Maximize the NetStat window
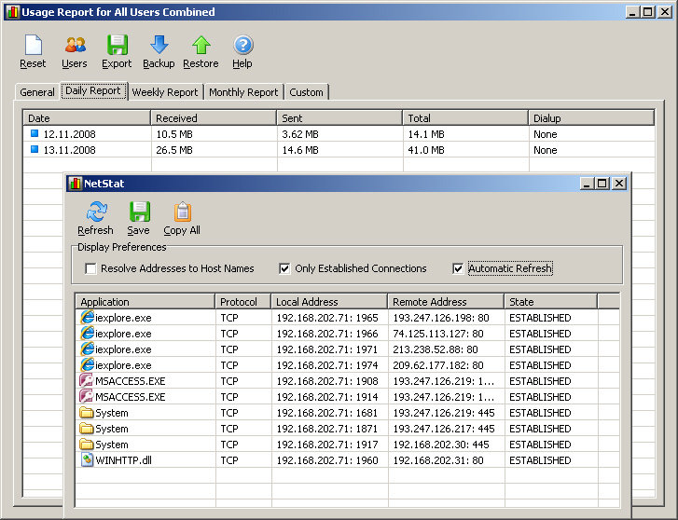Image resolution: width=678 pixels, height=520 pixels. (x=602, y=184)
